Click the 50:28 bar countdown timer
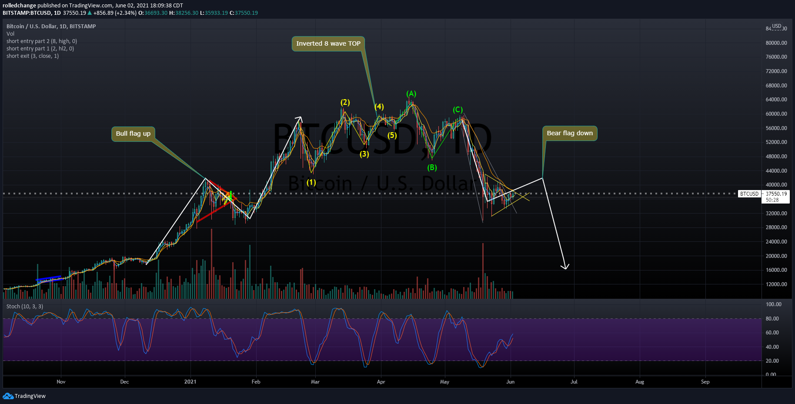The height and width of the screenshot is (404, 795). [x=772, y=200]
